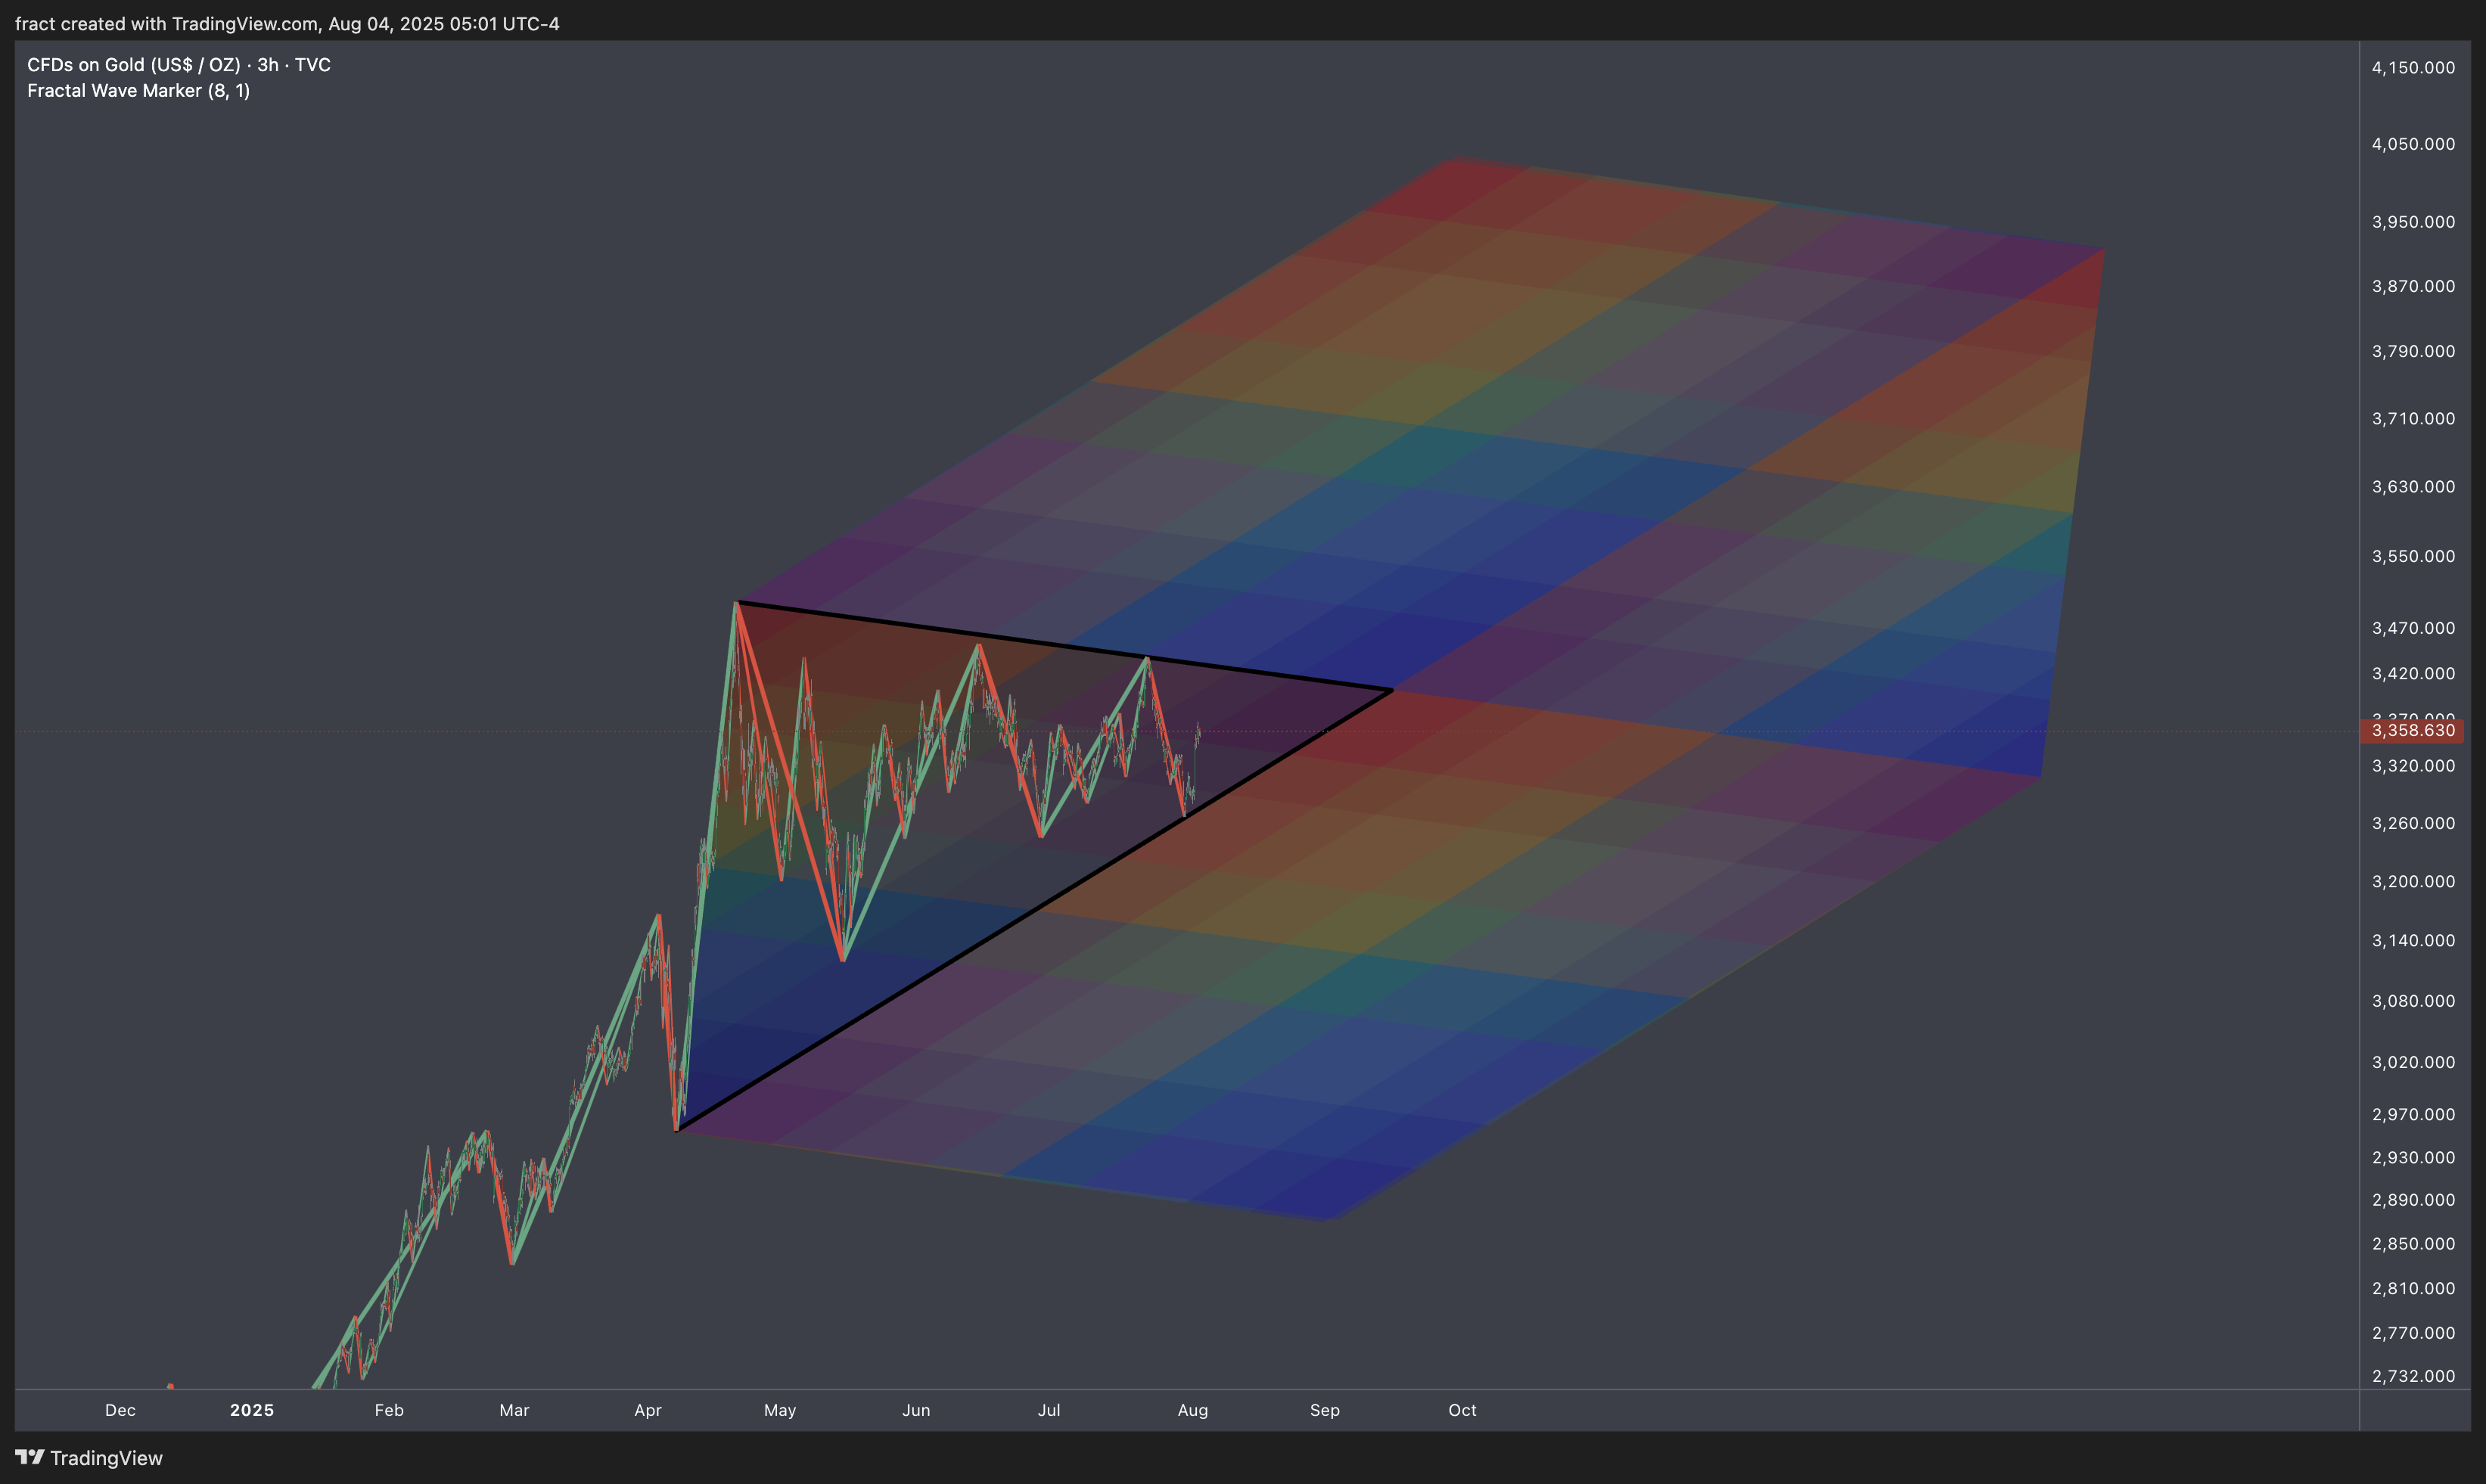Click the Mar label on time axis

tap(514, 1410)
